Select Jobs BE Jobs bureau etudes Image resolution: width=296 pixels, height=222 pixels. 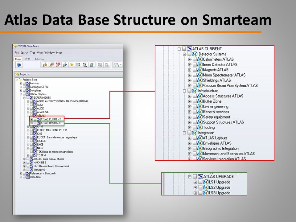(x=49, y=159)
